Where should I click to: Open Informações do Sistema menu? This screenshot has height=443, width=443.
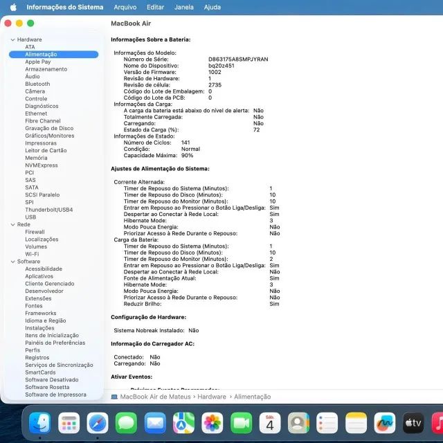[x=64, y=7]
